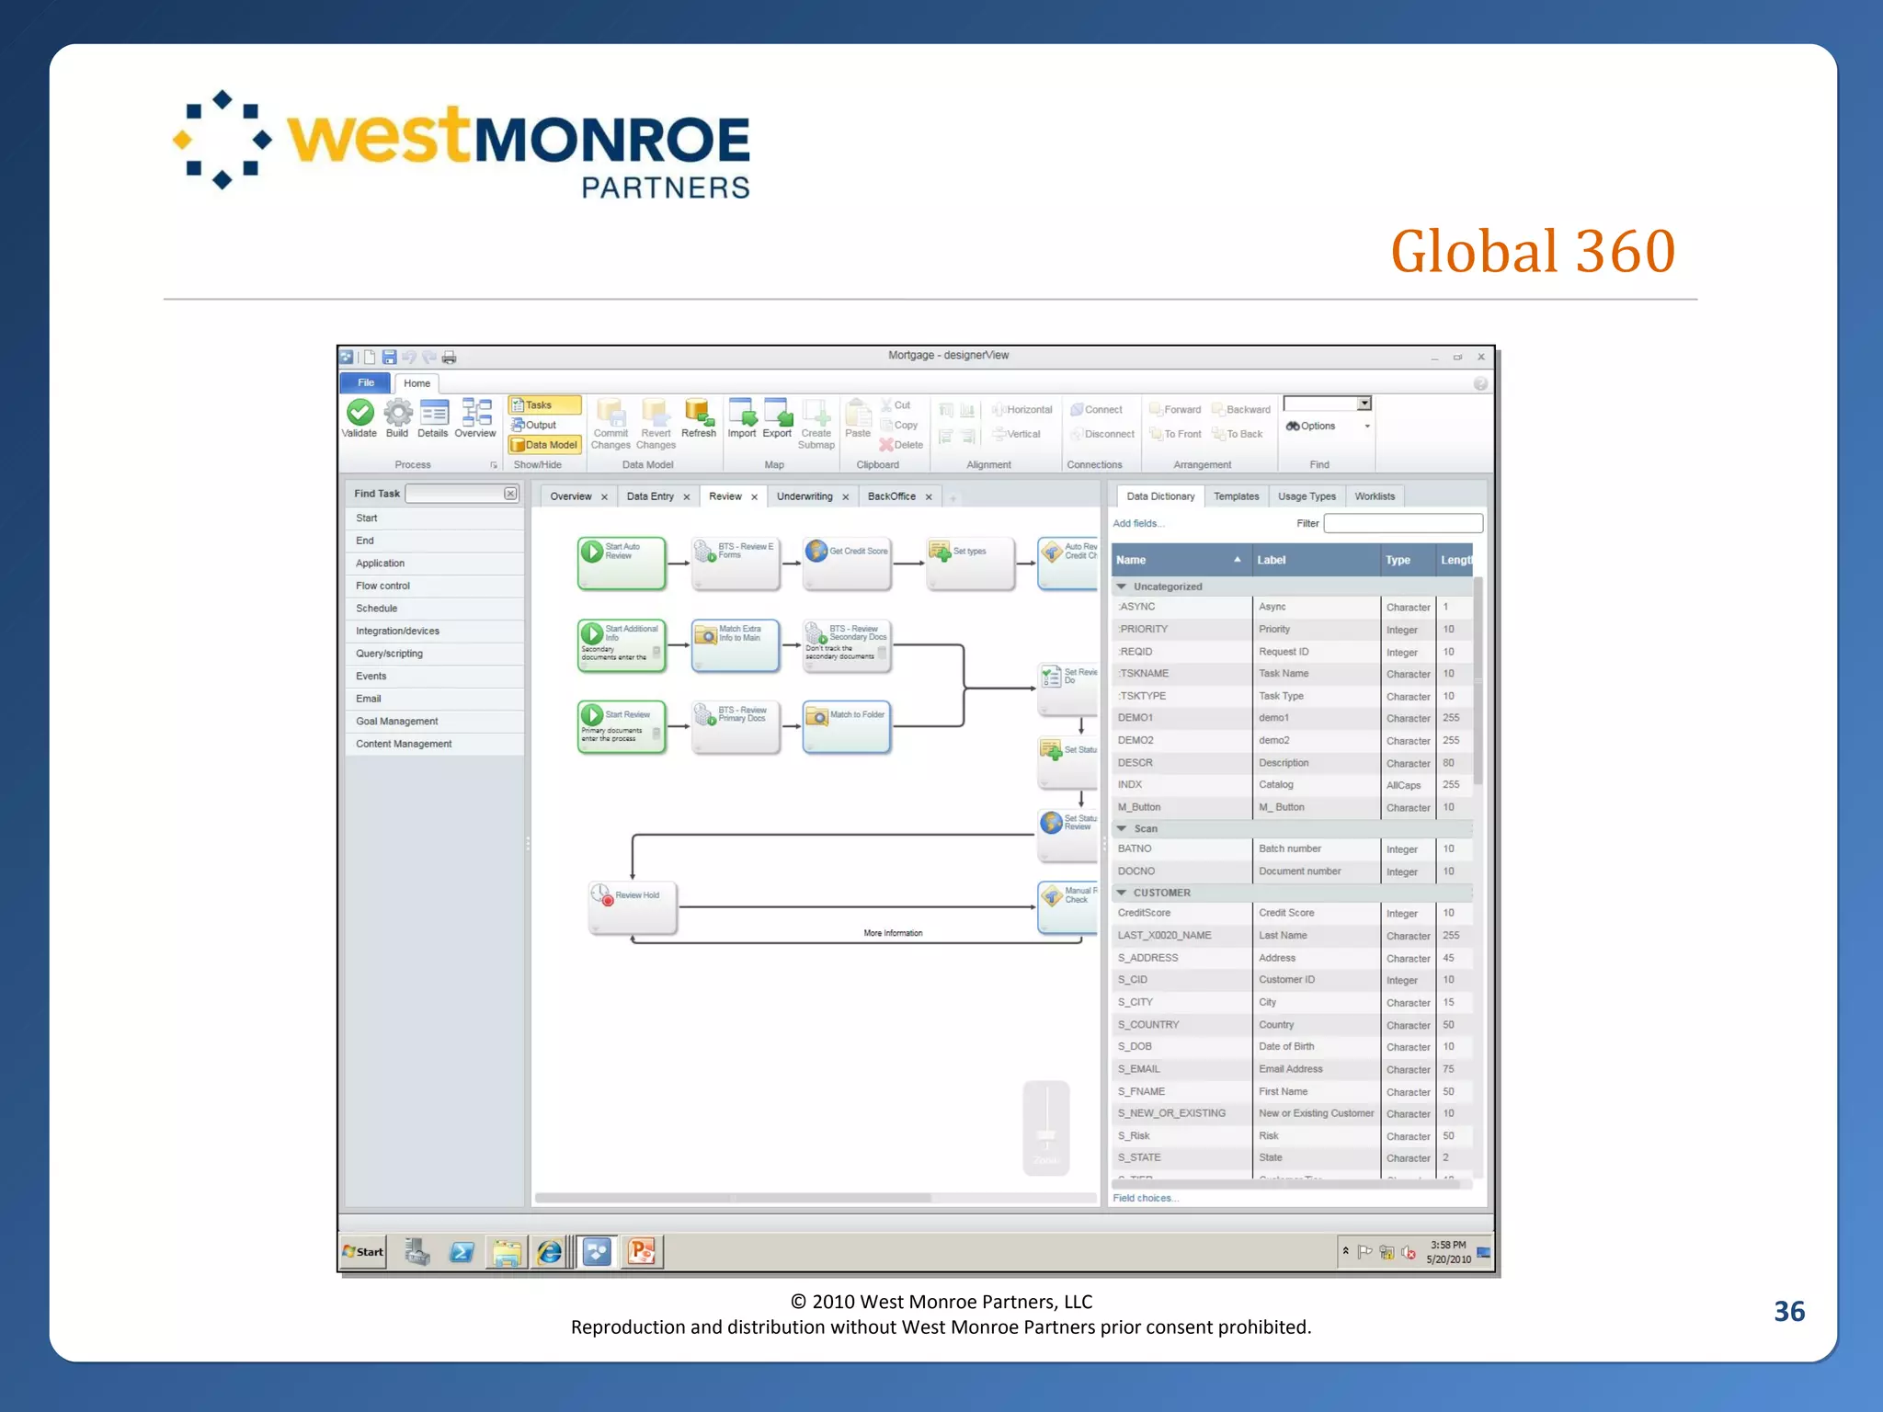The image size is (1883, 1412).
Task: Click the canvas horizontal scrollbar
Action: (733, 1198)
